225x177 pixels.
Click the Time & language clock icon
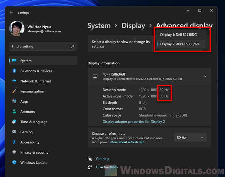click(x=14, y=122)
